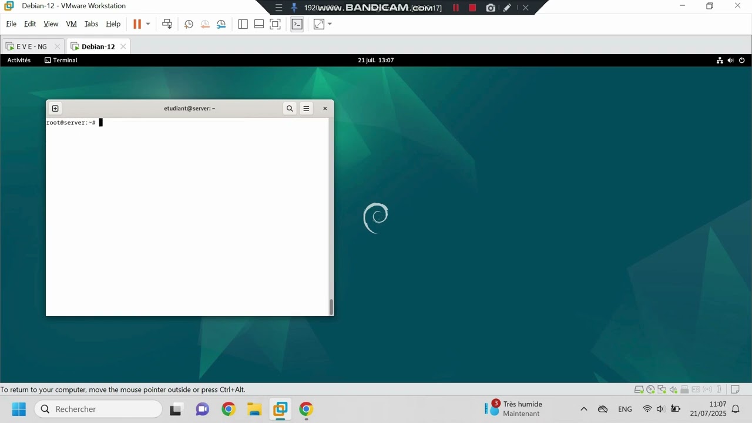Open the Très humide weather widget
Image resolution: width=752 pixels, height=423 pixels.
click(513, 409)
